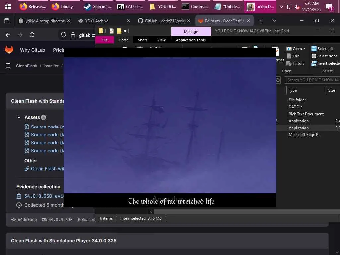Open Untitled Notepad taskbar window
Screen dimensions: 340x255
click(227, 7)
